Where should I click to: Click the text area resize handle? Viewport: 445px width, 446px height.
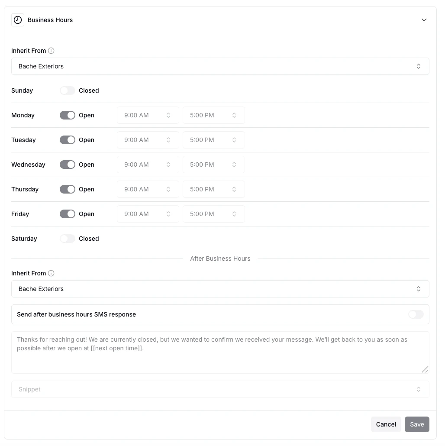click(x=425, y=369)
